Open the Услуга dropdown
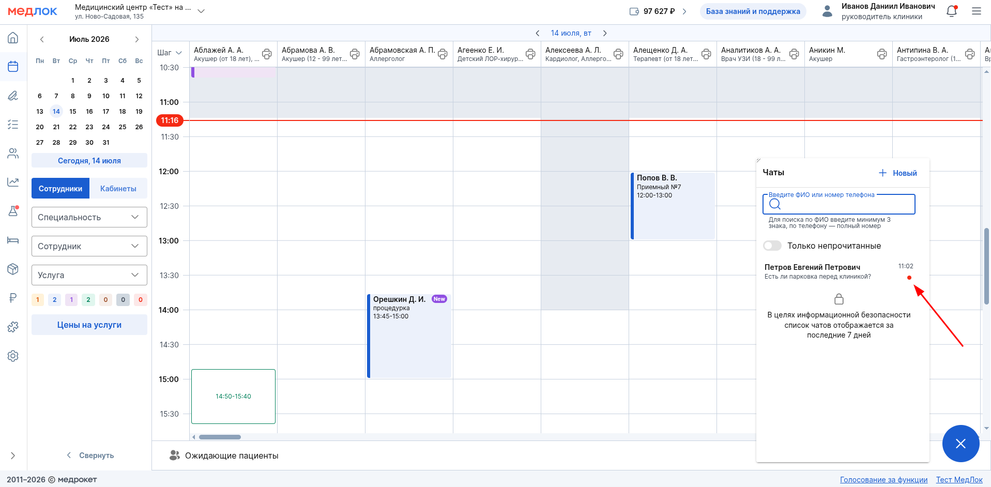 89,275
